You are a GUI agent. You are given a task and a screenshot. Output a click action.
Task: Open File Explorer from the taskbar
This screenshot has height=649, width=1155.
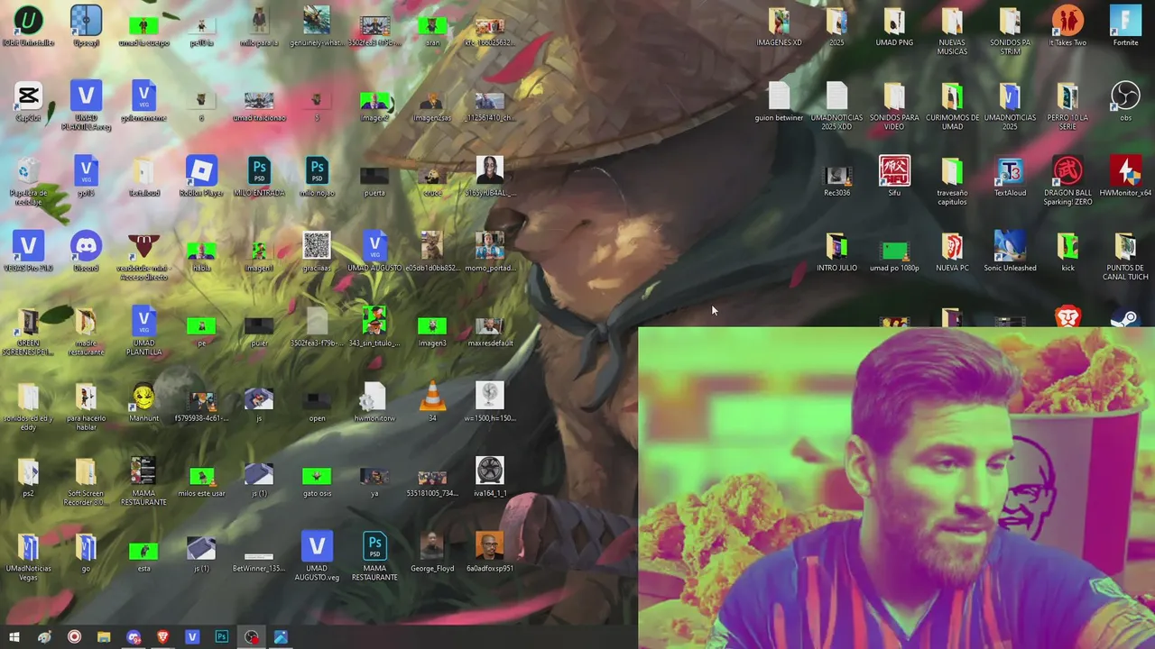104,637
